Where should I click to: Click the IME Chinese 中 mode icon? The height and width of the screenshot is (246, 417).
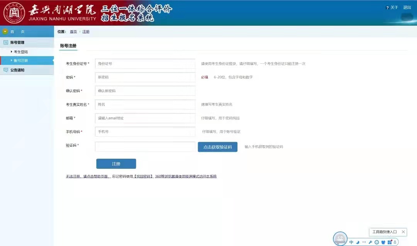[x=351, y=242]
